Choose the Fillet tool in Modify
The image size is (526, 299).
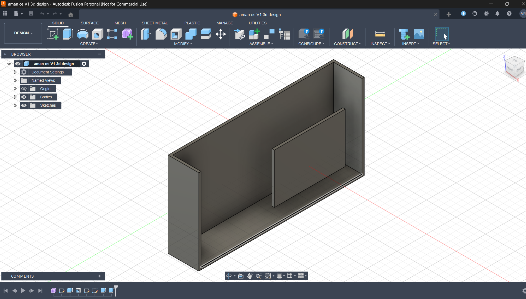(161, 34)
